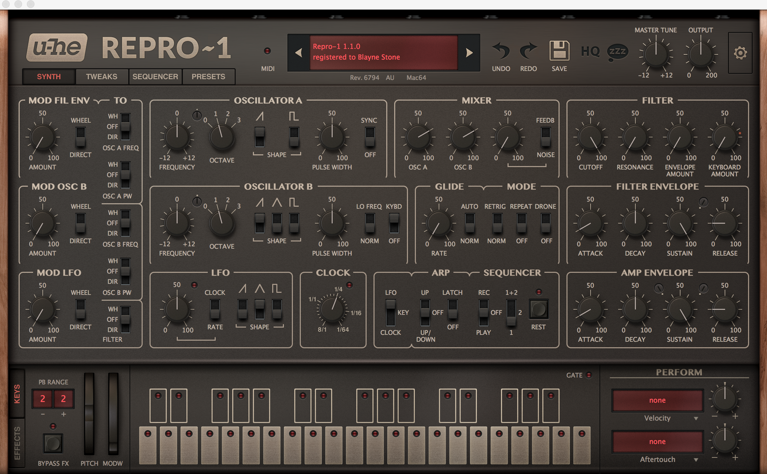
Task: Click the MODW wheel slider
Action: 113,413
